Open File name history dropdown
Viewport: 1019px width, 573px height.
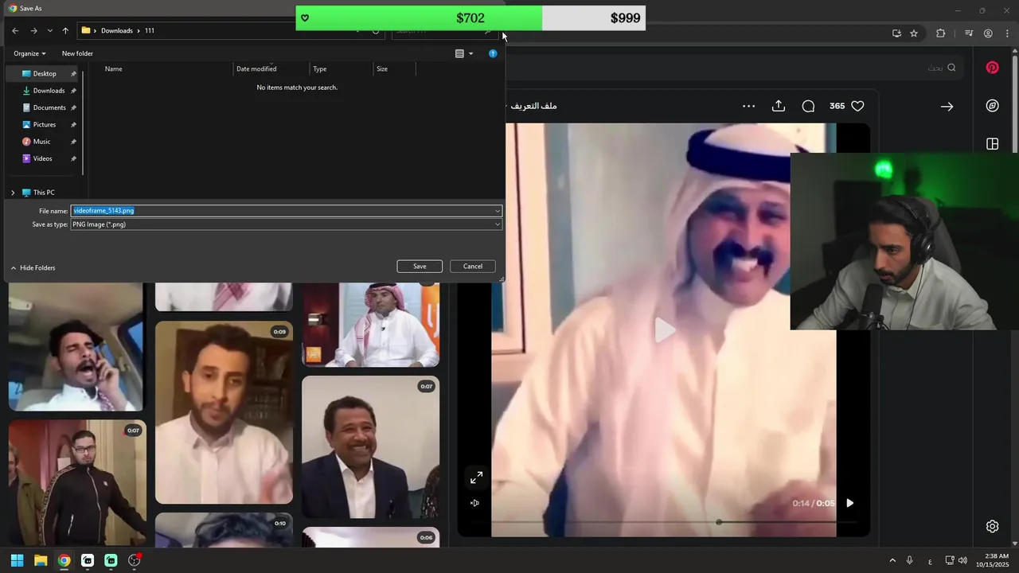(498, 211)
